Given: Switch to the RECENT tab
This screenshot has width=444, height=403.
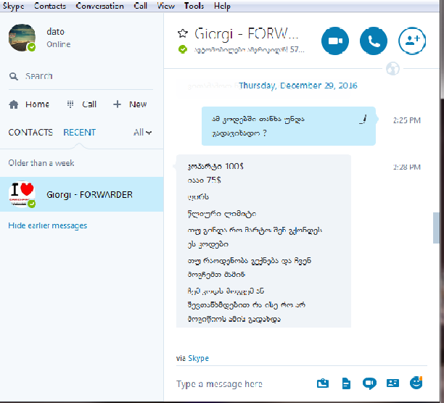Looking at the screenshot, I should 79,133.
